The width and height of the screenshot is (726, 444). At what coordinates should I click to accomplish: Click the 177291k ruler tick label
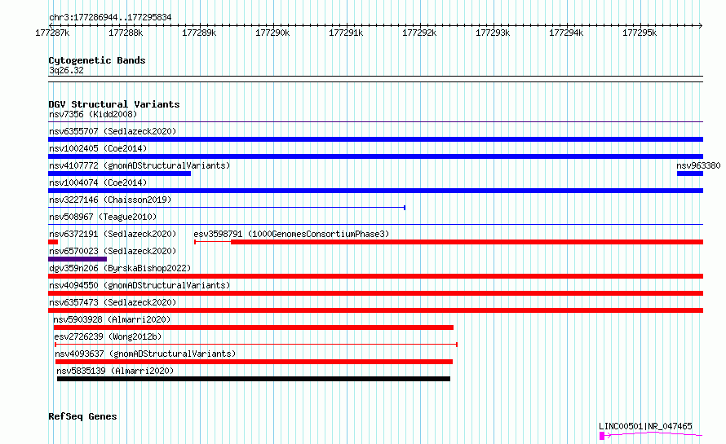[x=346, y=33]
